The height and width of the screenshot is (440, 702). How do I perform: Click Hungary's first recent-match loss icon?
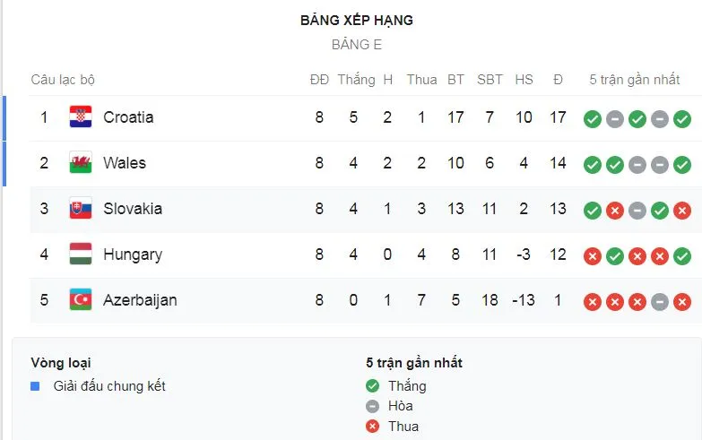592,255
